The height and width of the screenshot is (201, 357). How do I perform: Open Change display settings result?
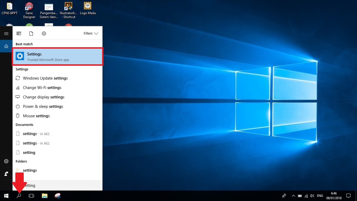tap(58, 97)
